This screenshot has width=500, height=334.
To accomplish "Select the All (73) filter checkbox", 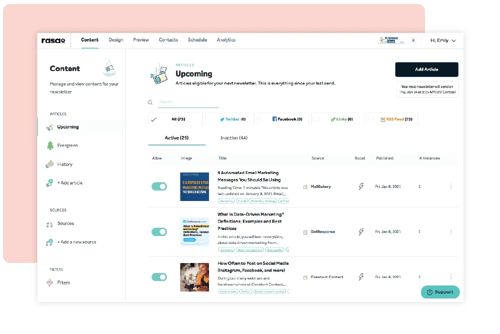I will 154,119.
